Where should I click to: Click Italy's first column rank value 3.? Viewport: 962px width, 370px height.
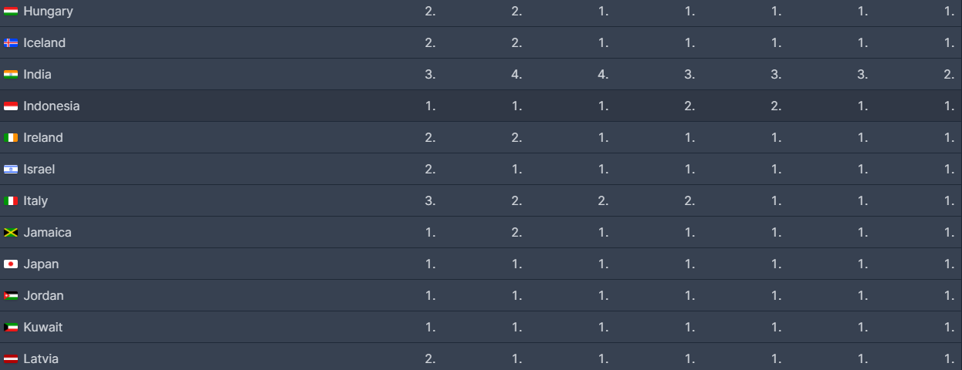tap(430, 201)
